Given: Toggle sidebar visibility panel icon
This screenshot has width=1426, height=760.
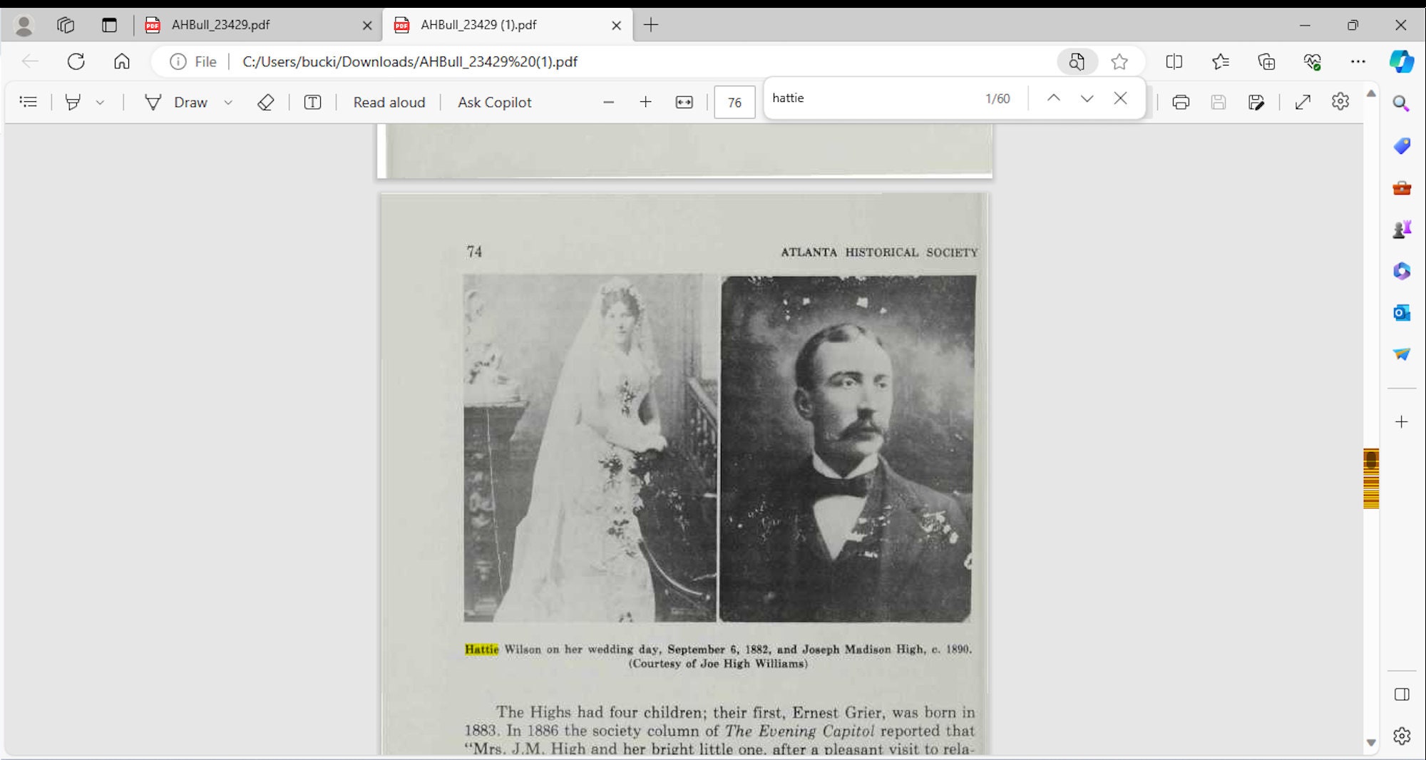Looking at the screenshot, I should (1402, 694).
